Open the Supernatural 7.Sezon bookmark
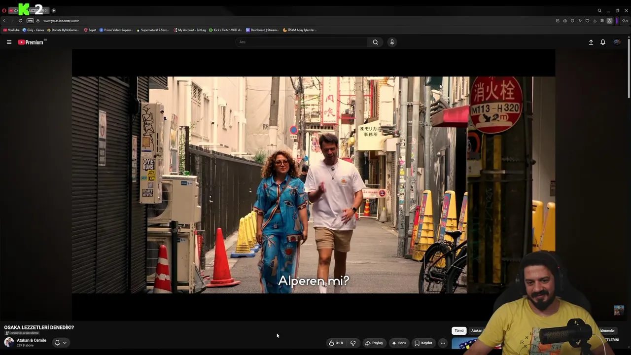 153,30
